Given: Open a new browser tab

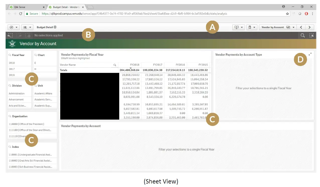Looking at the screenshot, I should 90,7.
